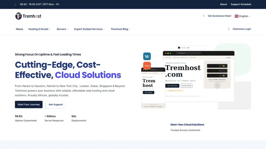Screen dimensions: 266x149
Task: Click the < 500ms Server Response stat
Action: [x=54, y=118]
